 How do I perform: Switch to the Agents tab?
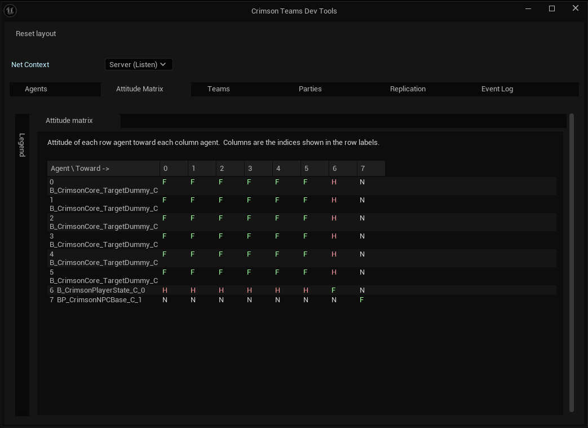tap(55, 89)
